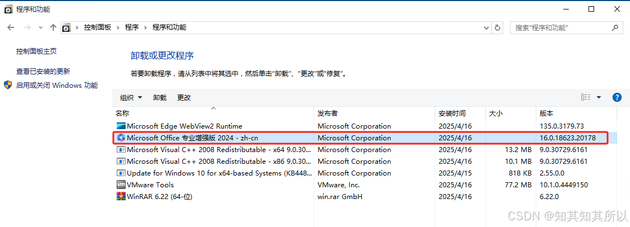Click the 更改 toolbar button

[184, 97]
